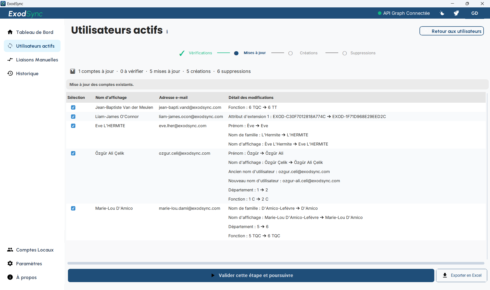Uncheck Jean-Baptiste Van der Meulen row
Image resolution: width=490 pixels, height=290 pixels.
click(x=73, y=108)
